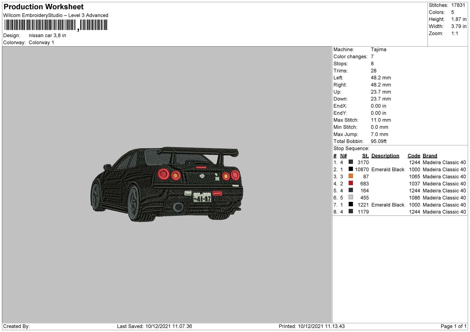The image size is (470, 332).
Task: Click the 'Colorway 1' value
Action: click(x=41, y=43)
